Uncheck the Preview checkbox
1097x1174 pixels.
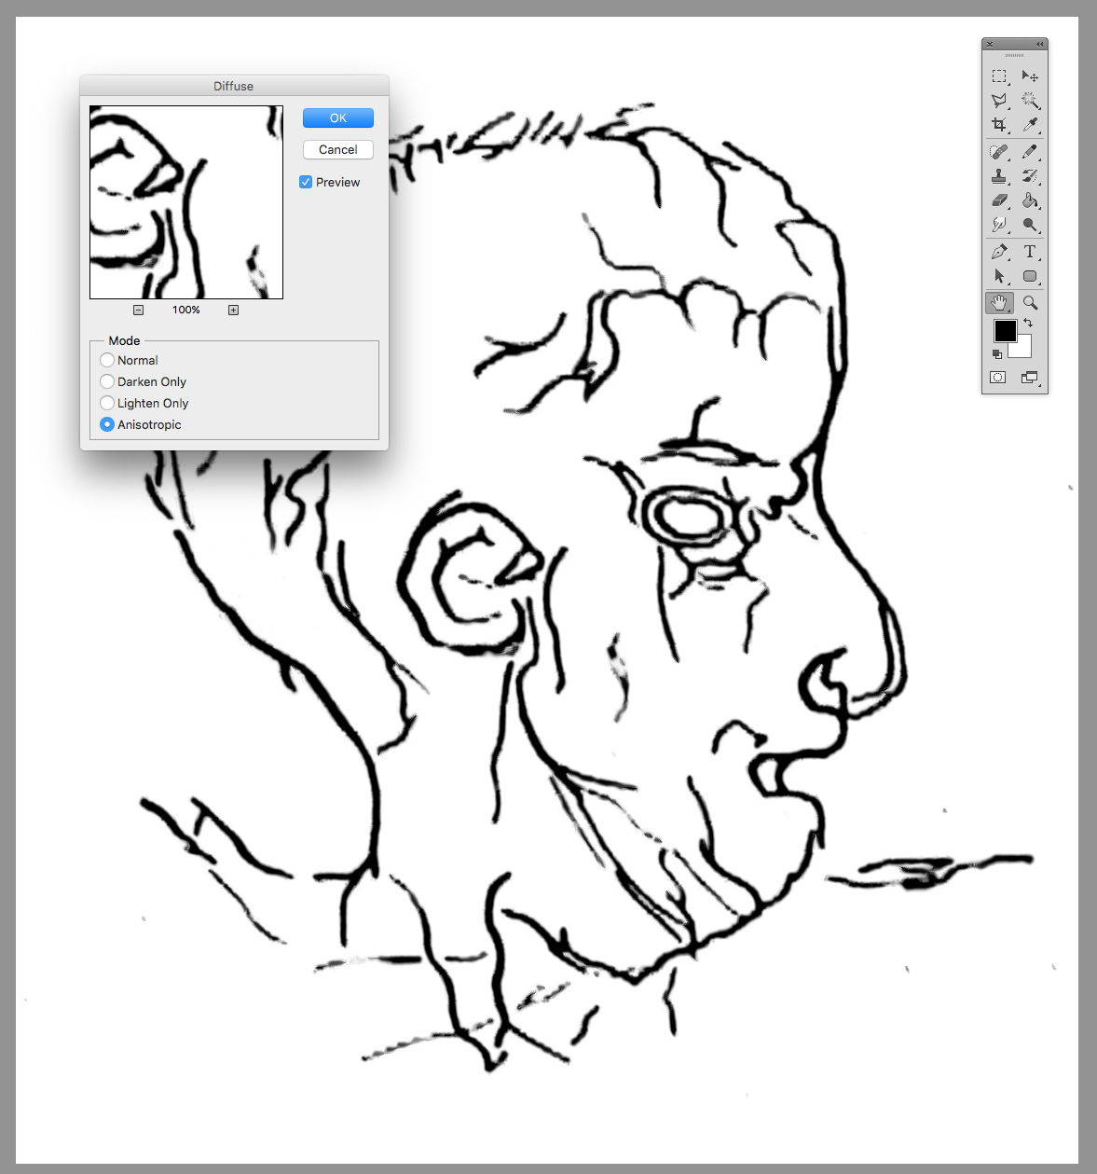pos(306,182)
